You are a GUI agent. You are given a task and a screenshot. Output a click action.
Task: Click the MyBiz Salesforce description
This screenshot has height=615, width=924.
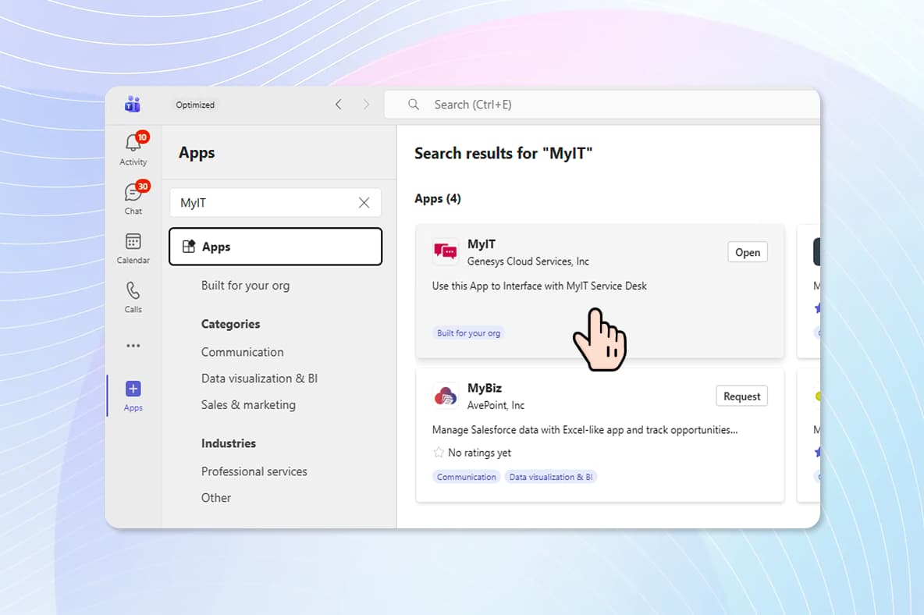point(585,429)
